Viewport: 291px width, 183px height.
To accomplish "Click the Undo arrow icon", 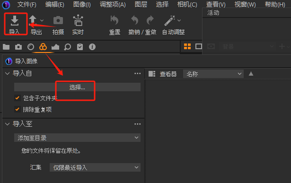I will pyautogui.click(x=135, y=20).
